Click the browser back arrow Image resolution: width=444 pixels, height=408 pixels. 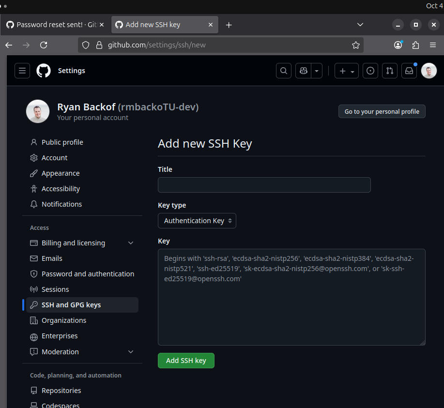click(9, 45)
